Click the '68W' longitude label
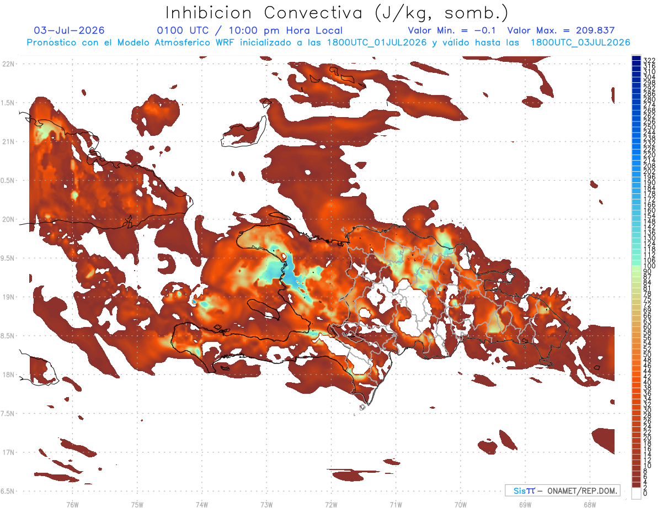The height and width of the screenshot is (512, 662). coord(590,504)
